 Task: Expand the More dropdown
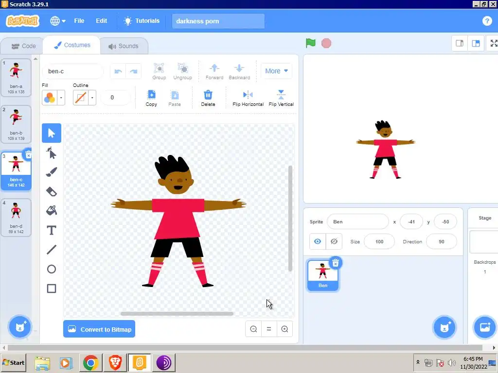point(276,71)
